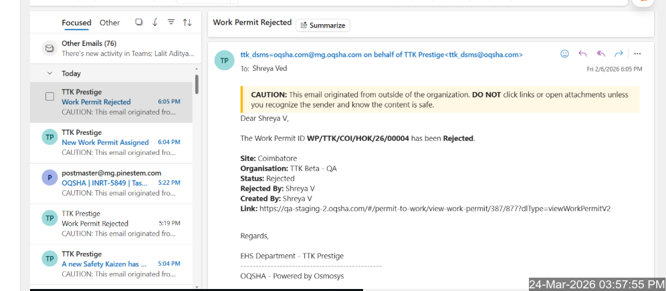Forward this email using the arrow icon
Screen dimensions: 666x291
(x=619, y=53)
